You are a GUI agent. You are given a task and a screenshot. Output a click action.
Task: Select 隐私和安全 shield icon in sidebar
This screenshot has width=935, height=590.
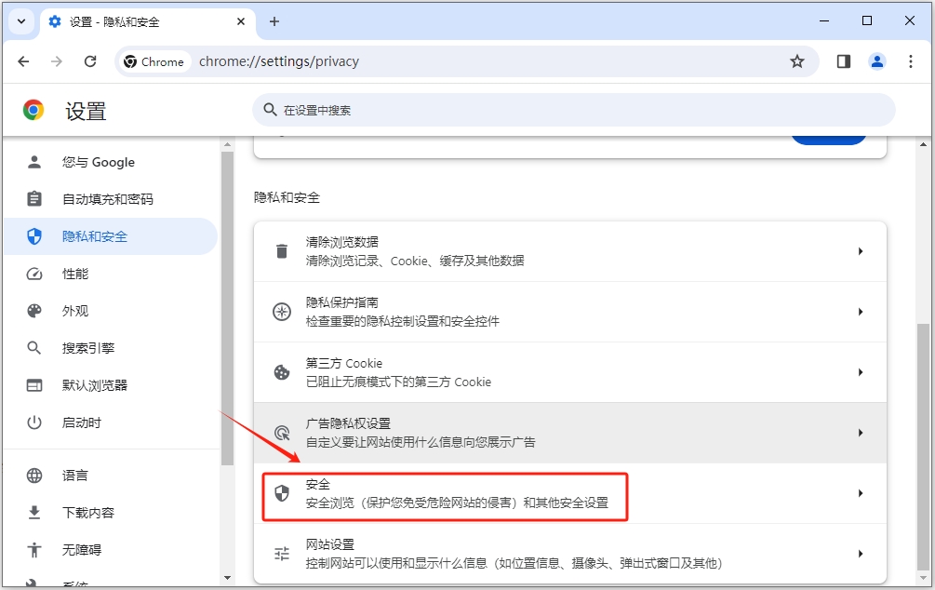[33, 236]
